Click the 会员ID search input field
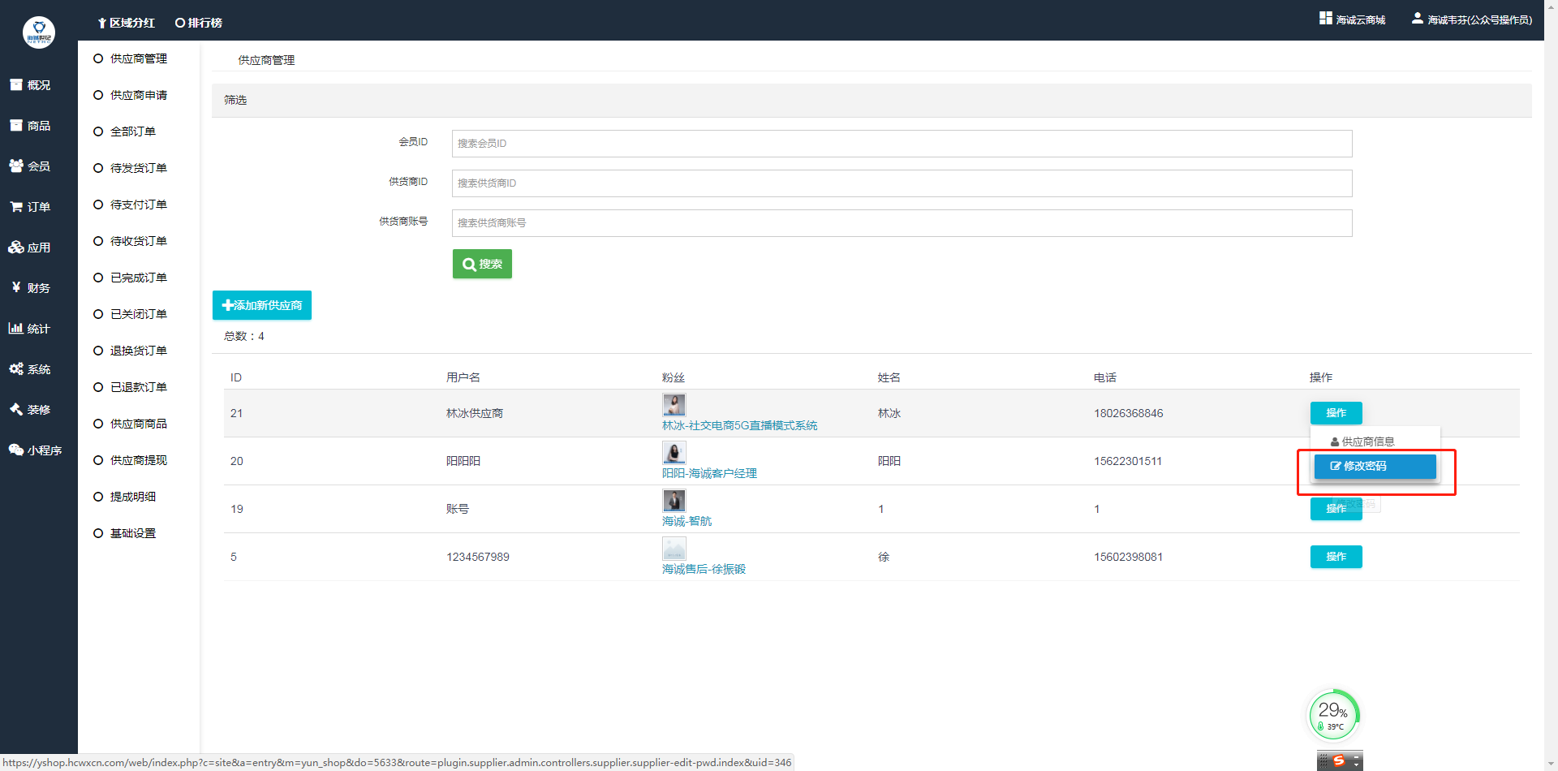 tap(901, 144)
